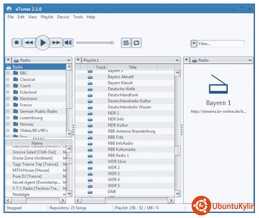Skip to the previous track
259x218 pixels.
pos(29,43)
